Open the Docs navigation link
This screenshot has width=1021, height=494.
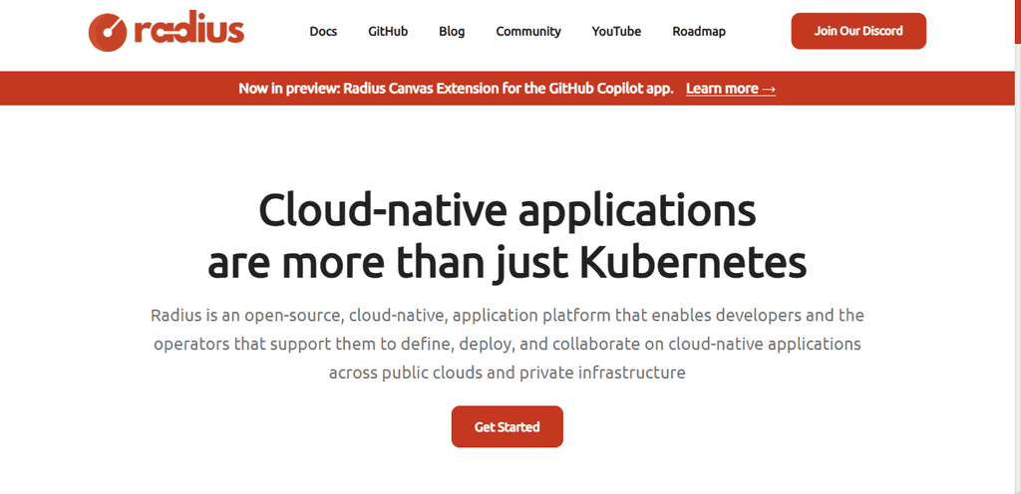coord(323,31)
